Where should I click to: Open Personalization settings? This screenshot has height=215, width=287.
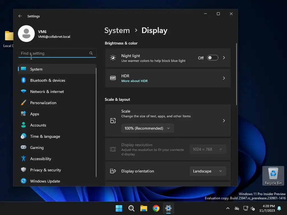[x=57, y=102]
